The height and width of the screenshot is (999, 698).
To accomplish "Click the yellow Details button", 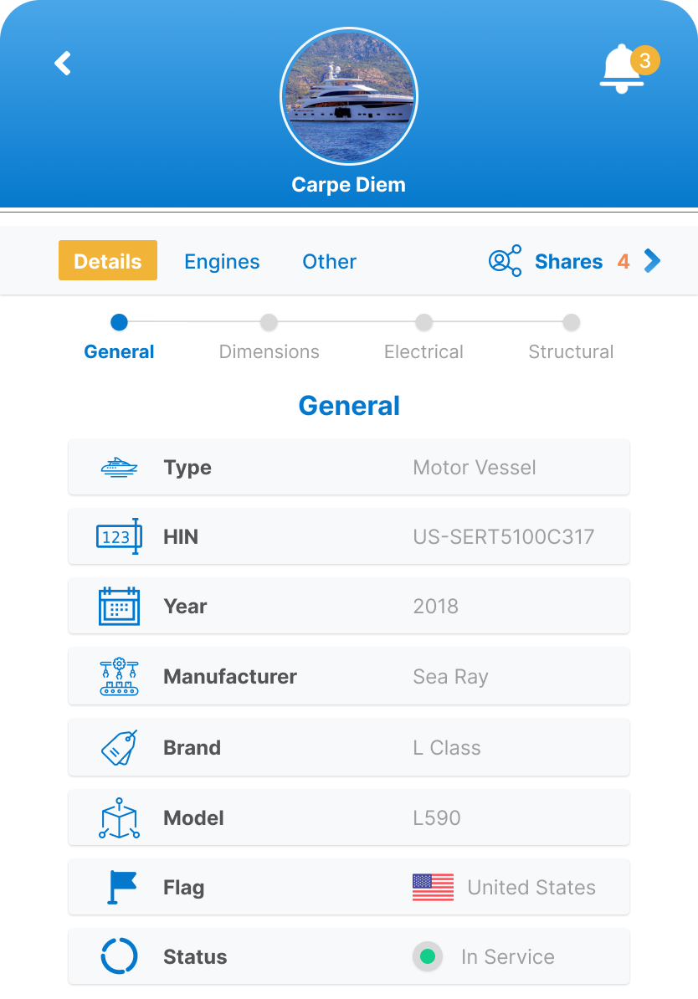I will pyautogui.click(x=108, y=261).
